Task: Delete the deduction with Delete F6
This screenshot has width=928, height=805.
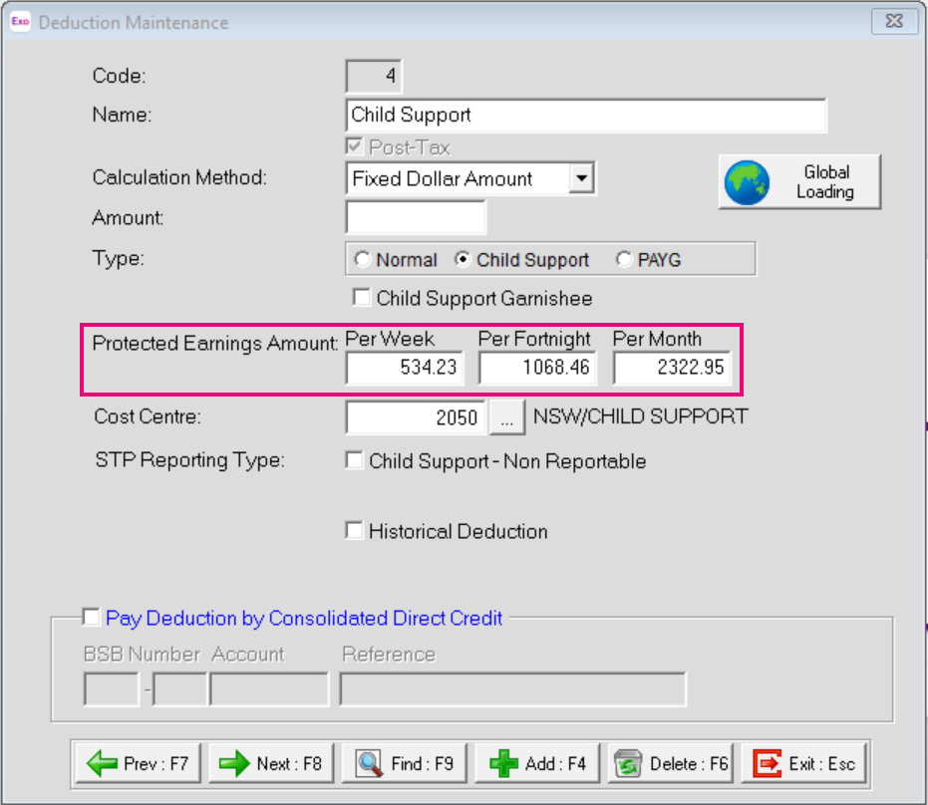Action: [672, 764]
